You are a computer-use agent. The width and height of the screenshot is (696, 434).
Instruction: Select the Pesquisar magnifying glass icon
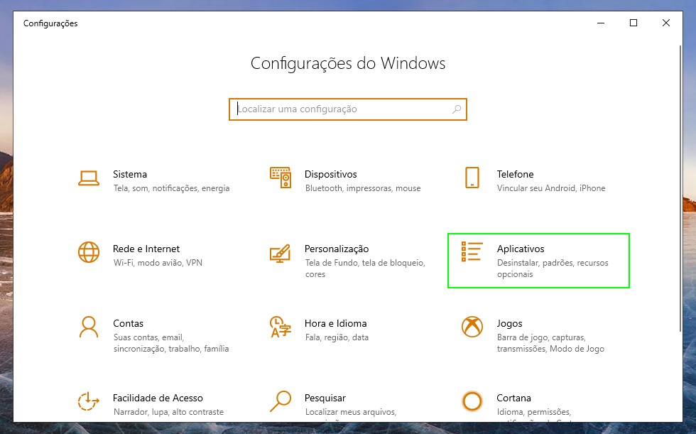[x=281, y=401]
